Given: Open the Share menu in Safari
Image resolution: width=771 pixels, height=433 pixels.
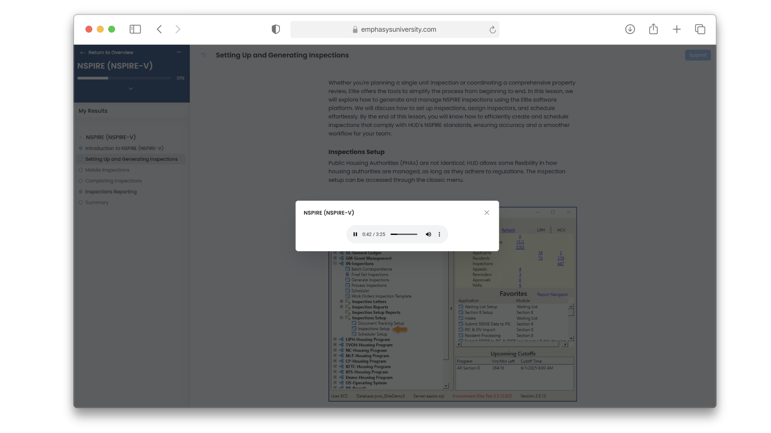Looking at the screenshot, I should point(653,29).
